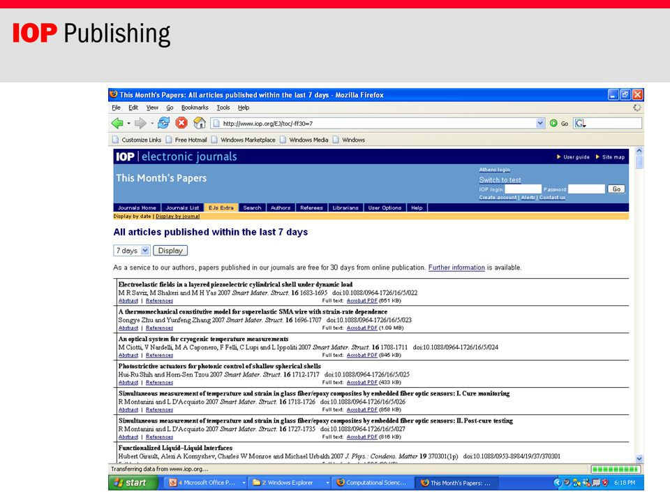670x503 pixels.
Task: Expand the address bar history dropdown
Action: click(x=540, y=123)
